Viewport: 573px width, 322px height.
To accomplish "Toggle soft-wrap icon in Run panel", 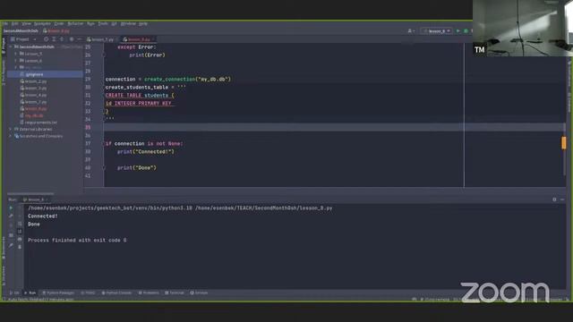I will (x=20, y=224).
